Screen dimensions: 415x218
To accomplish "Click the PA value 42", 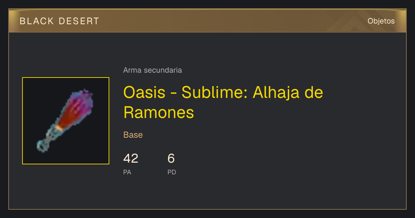I will point(131,158).
